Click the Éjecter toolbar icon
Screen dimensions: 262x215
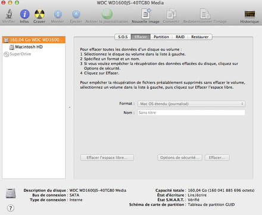point(76,14)
